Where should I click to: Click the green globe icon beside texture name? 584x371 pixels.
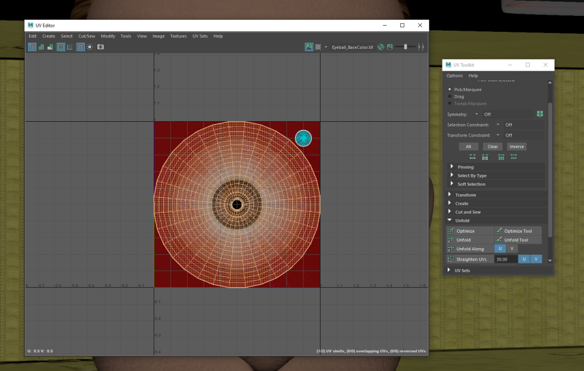[380, 47]
